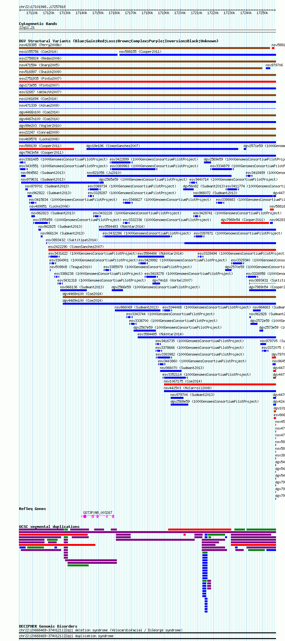
Task: Select dgv4468n100 (Coe2014) variant
Action: pyautogui.click(x=83, y=294)
